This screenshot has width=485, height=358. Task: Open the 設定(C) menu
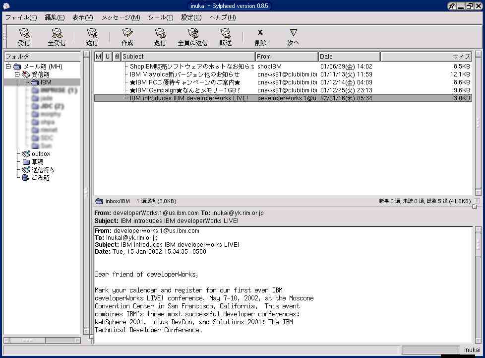pyautogui.click(x=191, y=18)
